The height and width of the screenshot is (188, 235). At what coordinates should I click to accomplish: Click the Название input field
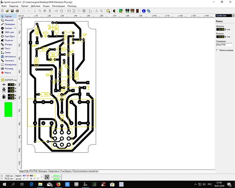(x=224, y=45)
